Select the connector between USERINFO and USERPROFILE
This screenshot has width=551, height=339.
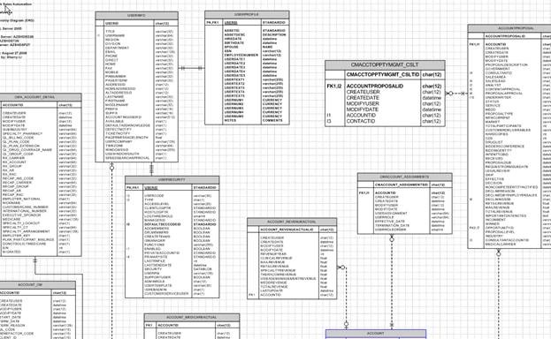(191, 68)
